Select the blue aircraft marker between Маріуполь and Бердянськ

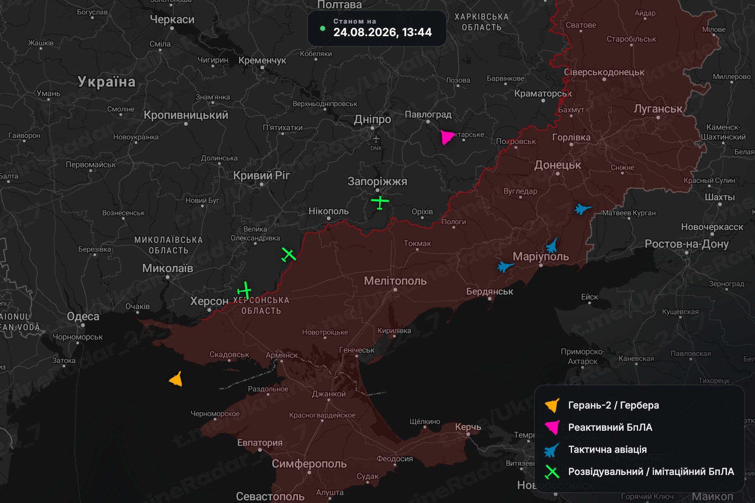click(x=505, y=266)
